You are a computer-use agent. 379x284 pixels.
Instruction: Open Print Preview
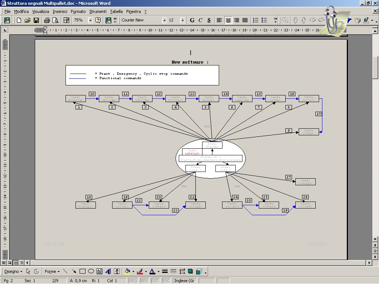[x=56, y=20]
